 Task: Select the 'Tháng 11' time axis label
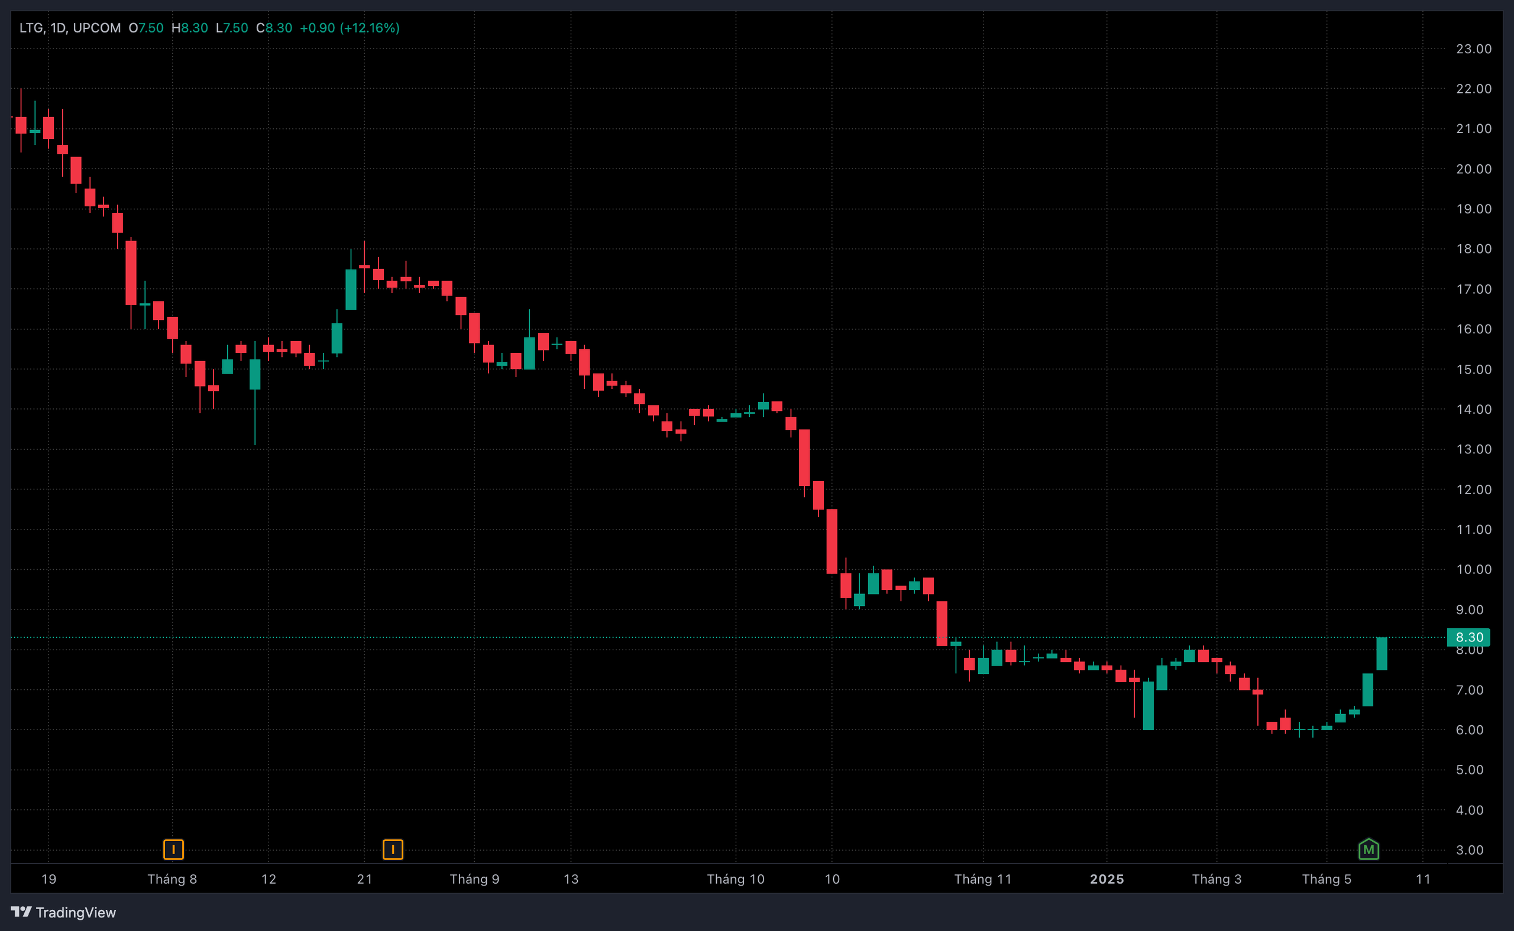[982, 878]
